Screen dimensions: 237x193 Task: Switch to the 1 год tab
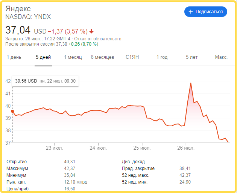162,57
